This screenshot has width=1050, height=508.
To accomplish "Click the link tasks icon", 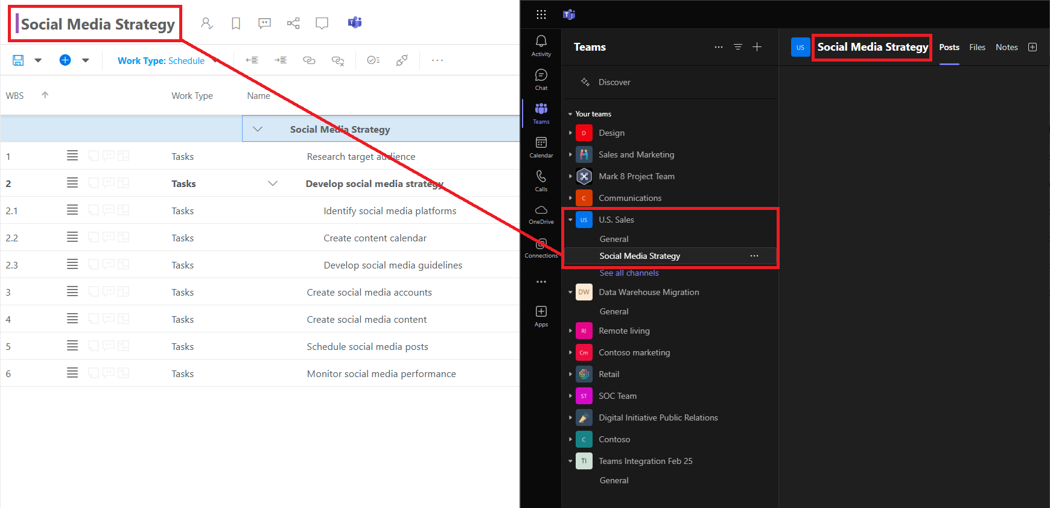I will click(309, 60).
